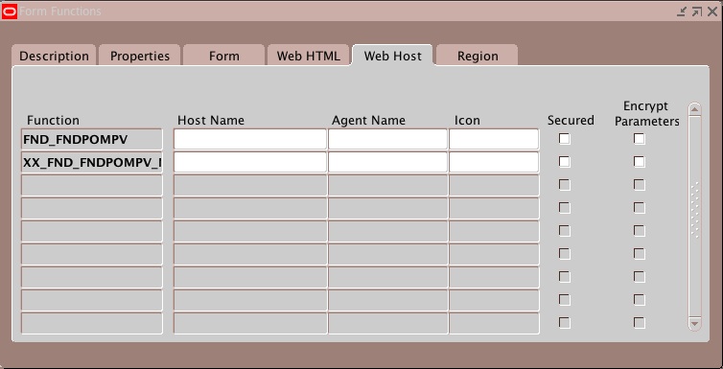Select the Form tab

click(x=224, y=56)
